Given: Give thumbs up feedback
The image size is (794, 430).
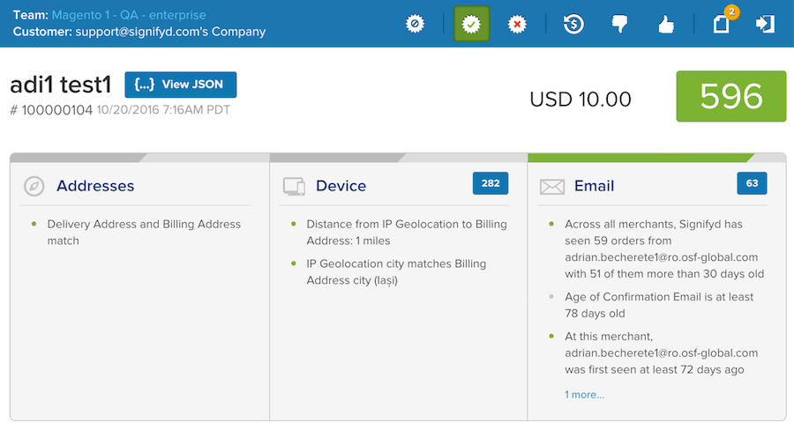Looking at the screenshot, I should coord(666,24).
